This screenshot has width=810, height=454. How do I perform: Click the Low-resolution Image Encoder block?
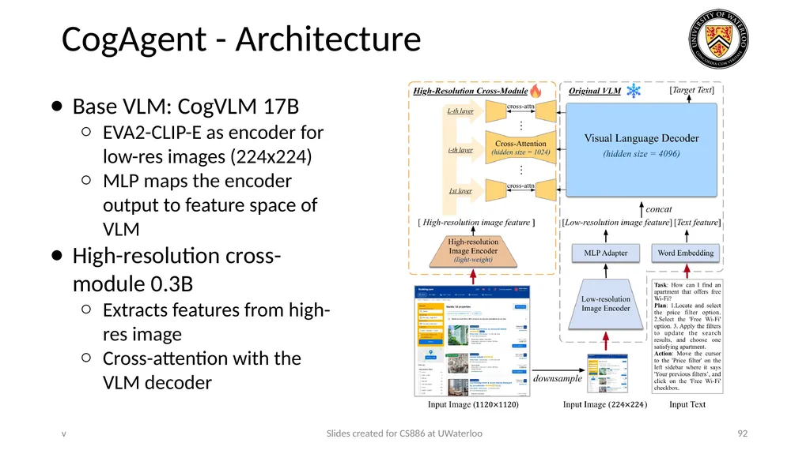click(605, 304)
